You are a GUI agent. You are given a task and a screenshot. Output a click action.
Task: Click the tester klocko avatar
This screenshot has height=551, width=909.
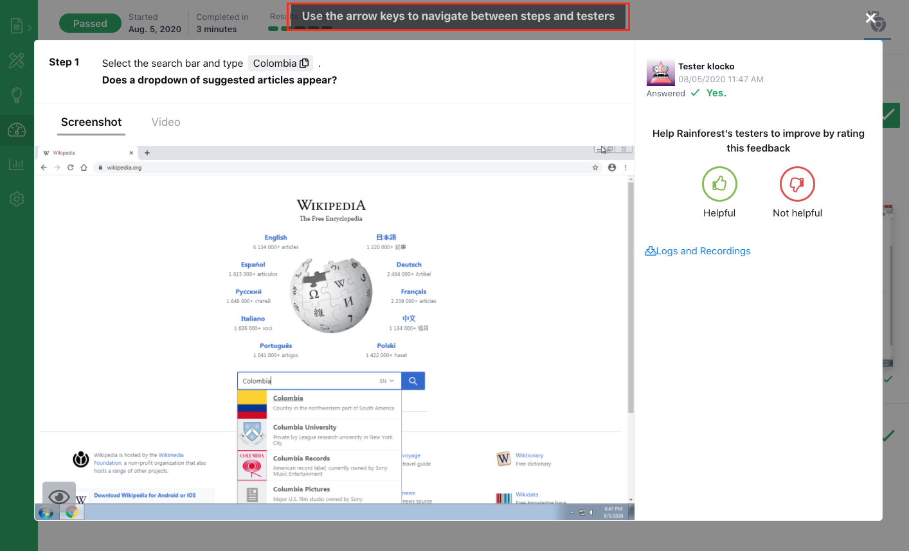pyautogui.click(x=660, y=73)
